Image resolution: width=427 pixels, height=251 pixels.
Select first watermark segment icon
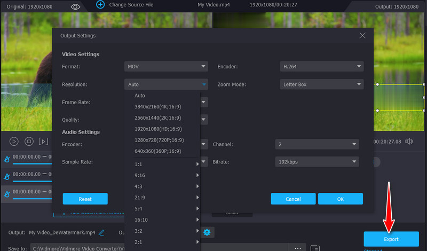[x=7, y=159]
